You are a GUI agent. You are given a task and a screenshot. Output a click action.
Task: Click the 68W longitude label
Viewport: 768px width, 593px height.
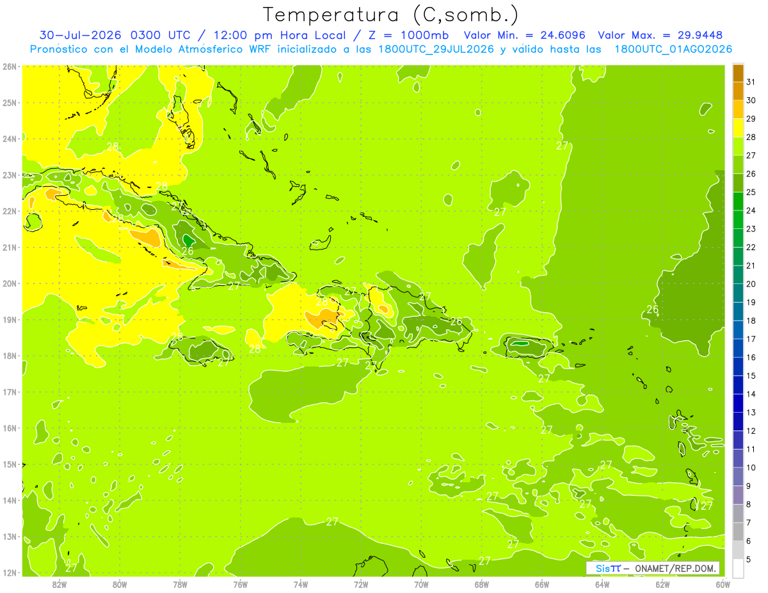point(482,584)
